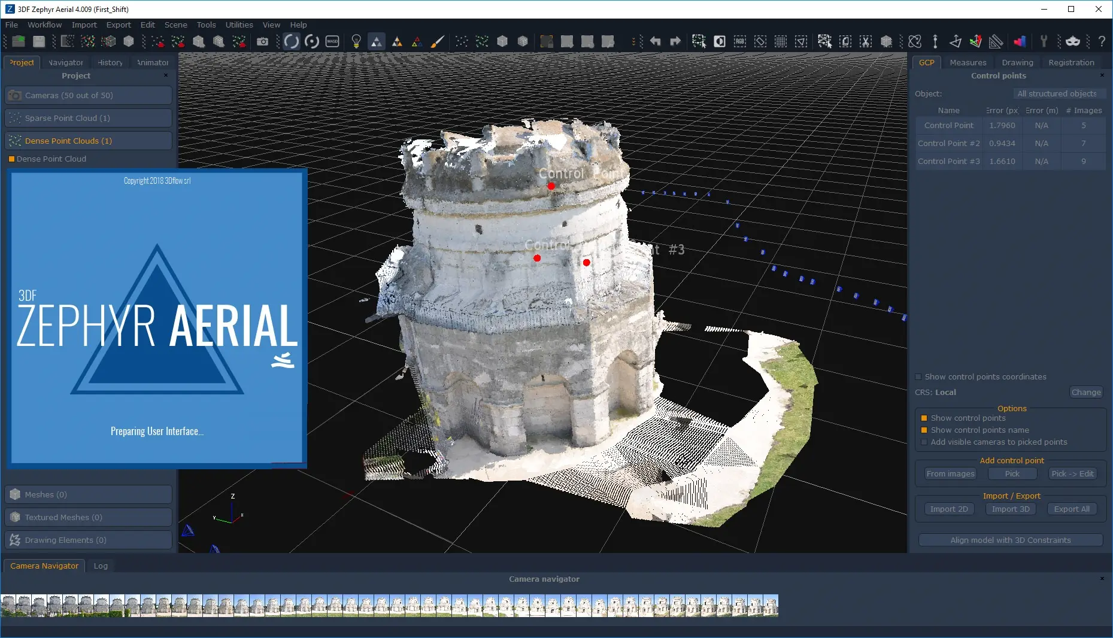
Task: Expand the Meshes (0) section
Action: [x=88, y=494]
